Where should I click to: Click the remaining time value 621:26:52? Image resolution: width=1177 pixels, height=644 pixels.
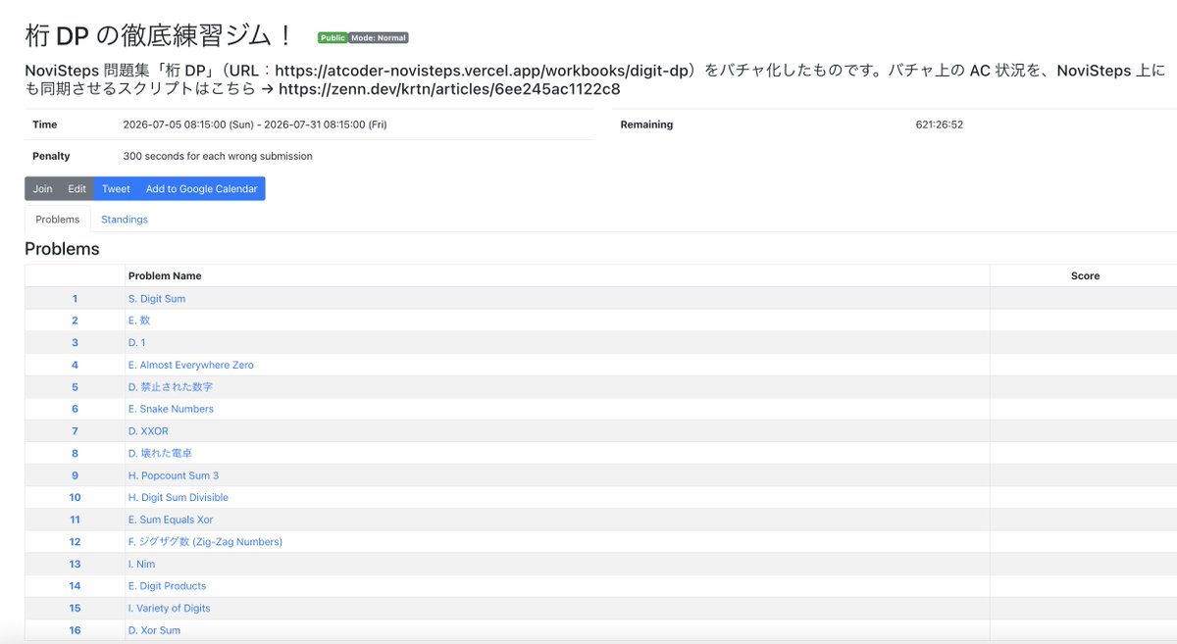939,124
